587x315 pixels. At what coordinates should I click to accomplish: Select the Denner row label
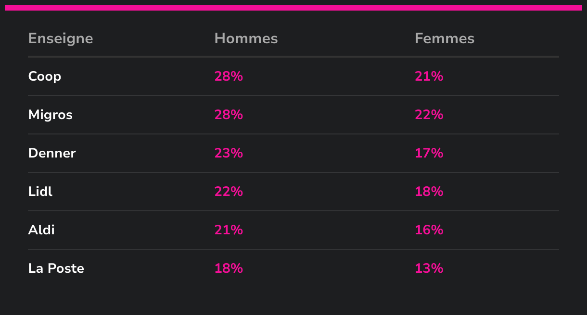pos(52,153)
